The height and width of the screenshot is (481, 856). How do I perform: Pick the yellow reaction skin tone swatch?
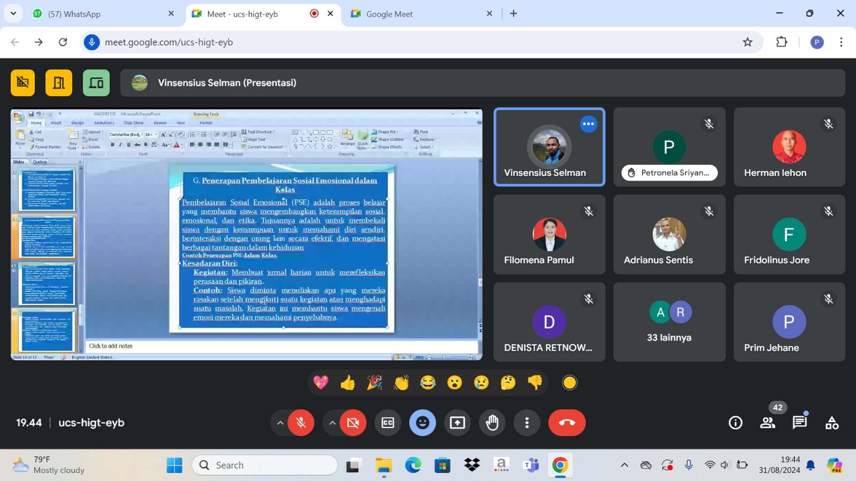(x=570, y=383)
